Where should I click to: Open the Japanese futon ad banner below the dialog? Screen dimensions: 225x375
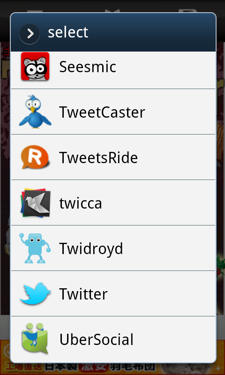click(112, 368)
